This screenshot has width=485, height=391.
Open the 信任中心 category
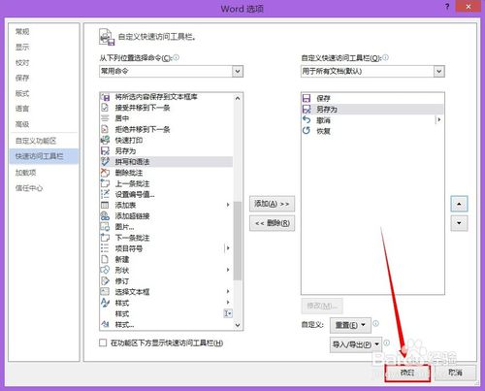pos(29,188)
